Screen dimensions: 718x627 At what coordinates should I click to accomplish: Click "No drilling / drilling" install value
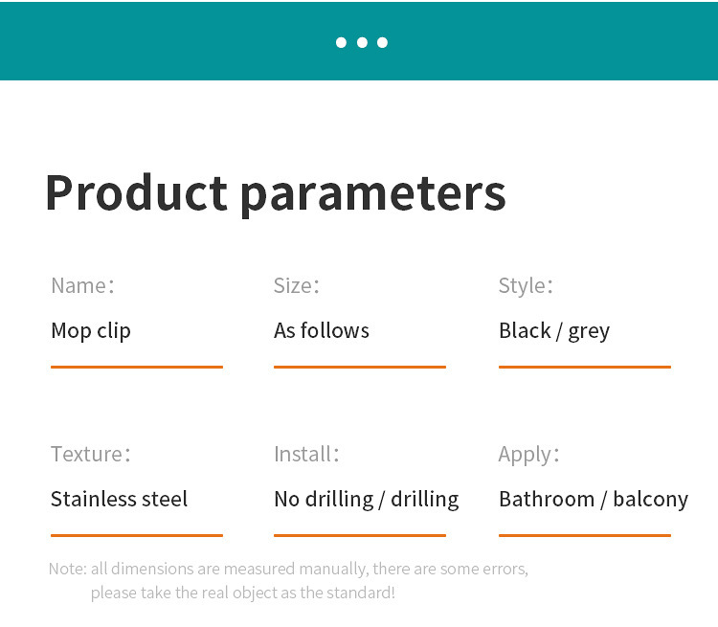[x=367, y=500]
